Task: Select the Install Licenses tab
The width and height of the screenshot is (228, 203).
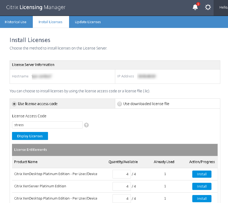Action: point(50,22)
